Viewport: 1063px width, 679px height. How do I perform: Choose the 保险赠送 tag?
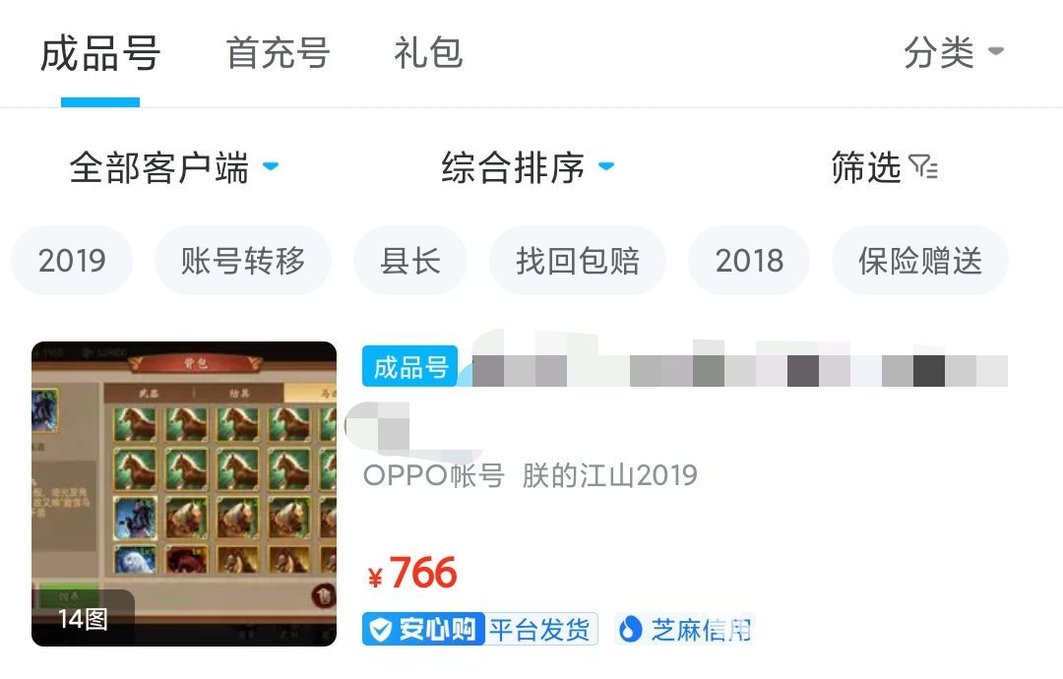[920, 261]
